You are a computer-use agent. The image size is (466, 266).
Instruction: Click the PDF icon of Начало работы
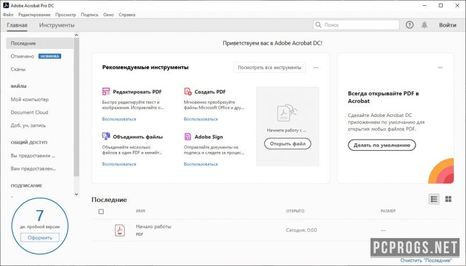[x=120, y=230]
